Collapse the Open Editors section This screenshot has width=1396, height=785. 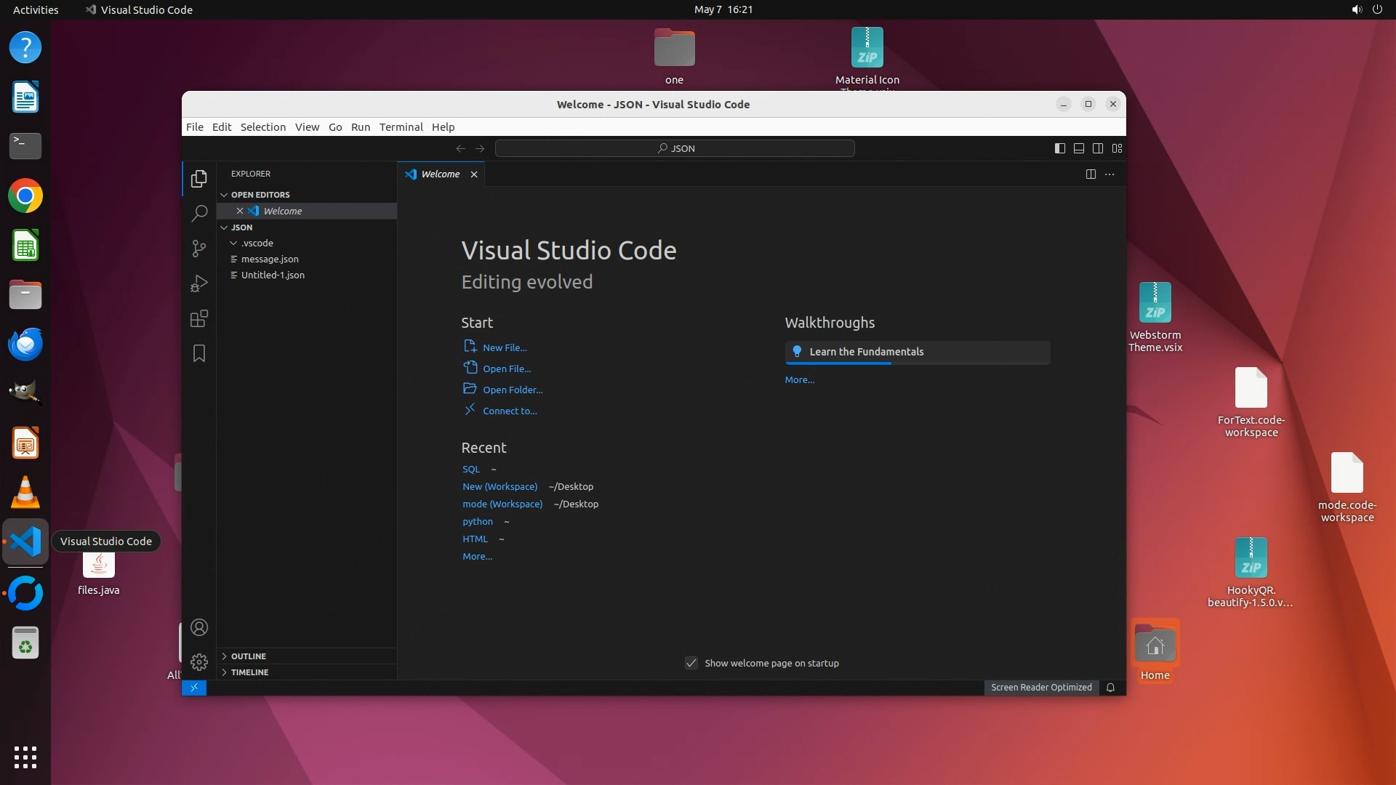(260, 195)
